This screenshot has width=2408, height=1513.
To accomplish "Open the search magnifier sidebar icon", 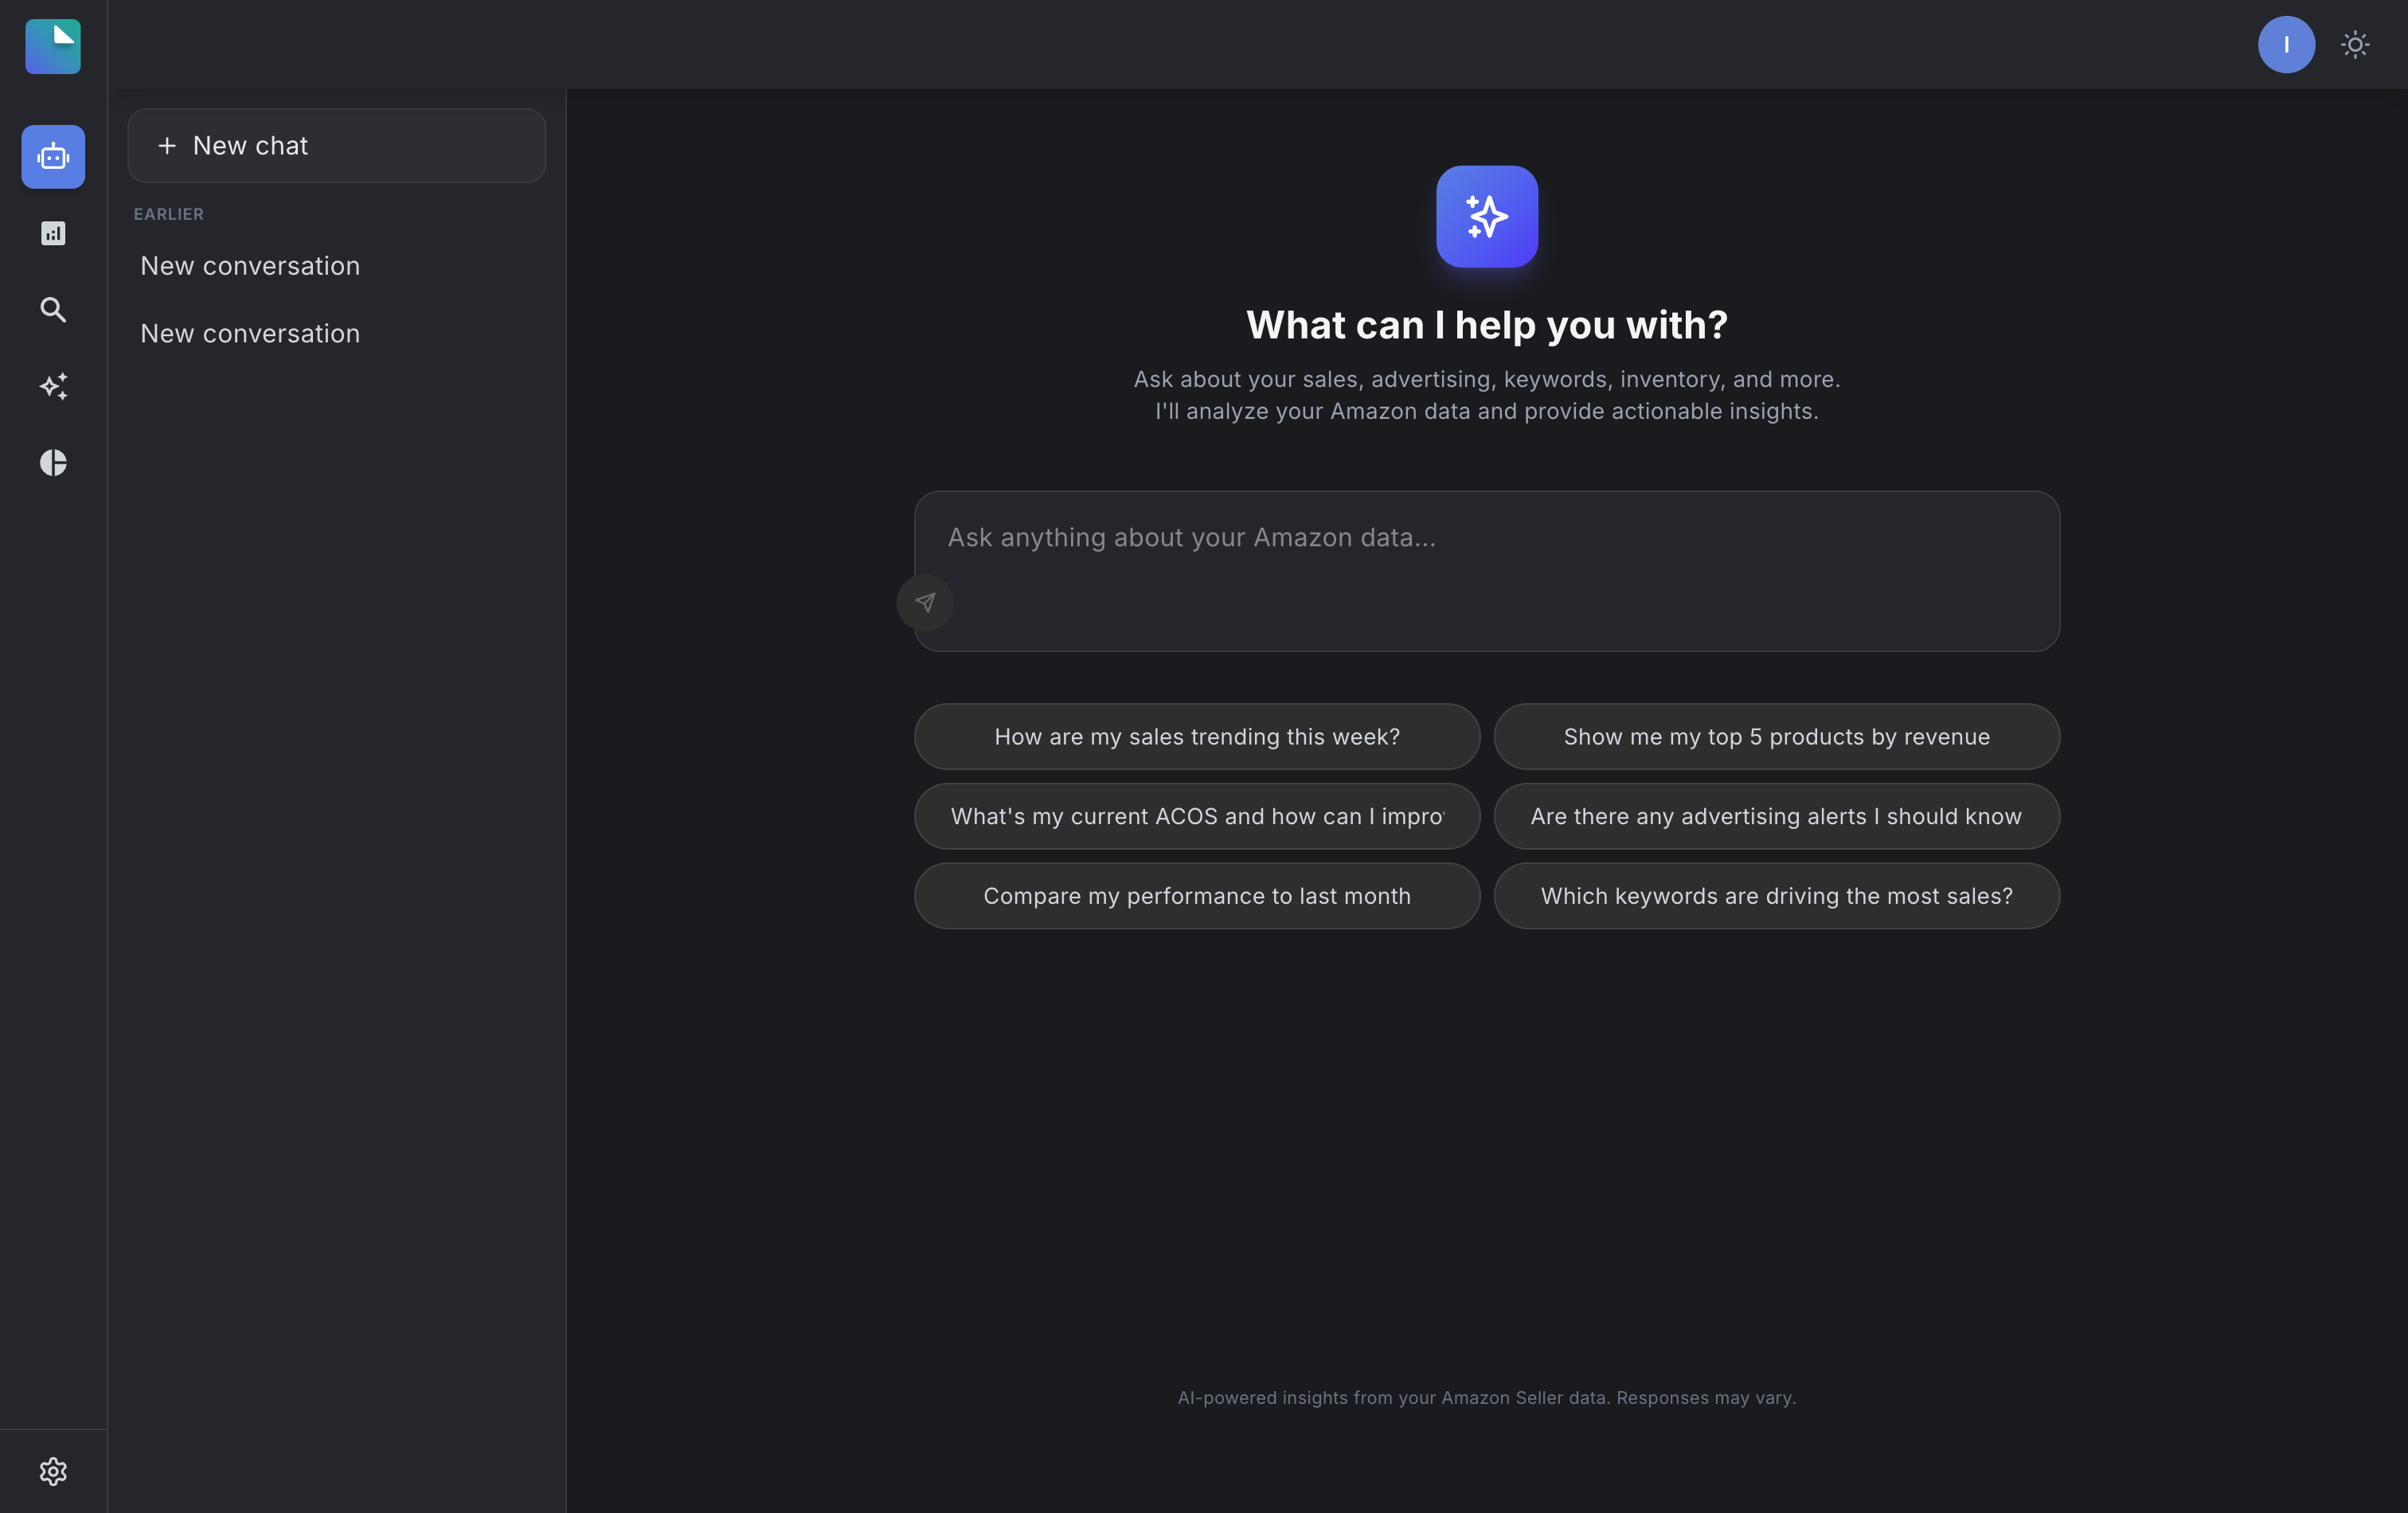I will 53,310.
